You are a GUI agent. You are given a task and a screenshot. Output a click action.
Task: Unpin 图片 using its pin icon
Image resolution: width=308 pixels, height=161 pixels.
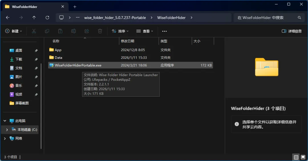(x=36, y=77)
